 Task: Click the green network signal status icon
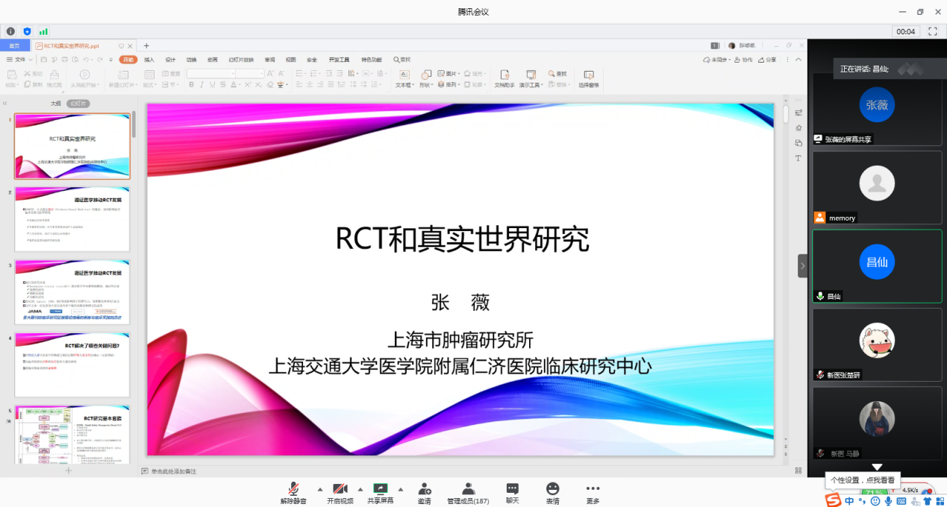click(x=43, y=31)
